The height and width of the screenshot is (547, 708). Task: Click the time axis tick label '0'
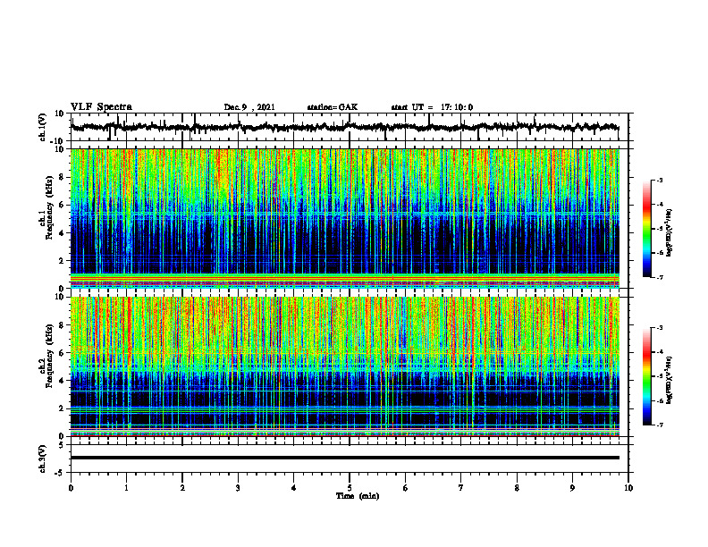tap(71, 488)
